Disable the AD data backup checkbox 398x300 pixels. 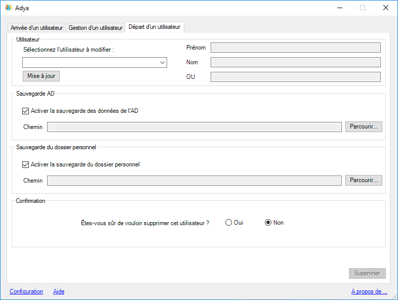click(26, 111)
